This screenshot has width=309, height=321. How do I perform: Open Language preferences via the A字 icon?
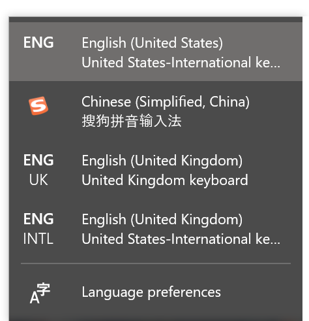coord(40,293)
